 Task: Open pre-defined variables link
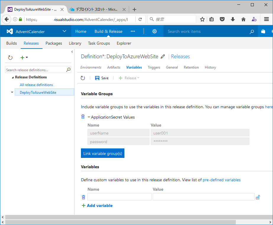point(222,180)
